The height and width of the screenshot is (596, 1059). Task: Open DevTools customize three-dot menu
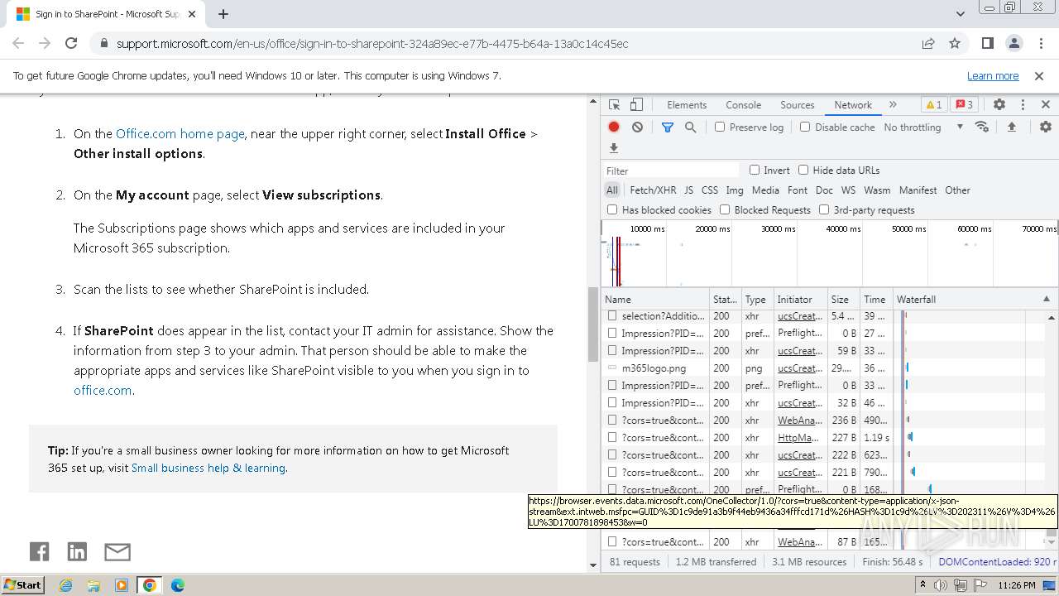[1023, 105]
